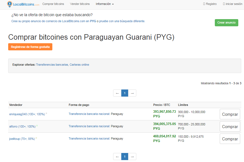Select page 1 in top pagination
The width and height of the screenshot is (244, 162).
(x=125, y=93)
